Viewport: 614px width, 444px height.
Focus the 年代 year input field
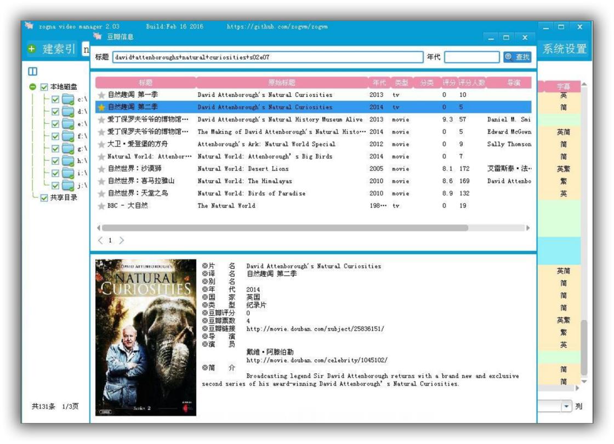(x=472, y=57)
